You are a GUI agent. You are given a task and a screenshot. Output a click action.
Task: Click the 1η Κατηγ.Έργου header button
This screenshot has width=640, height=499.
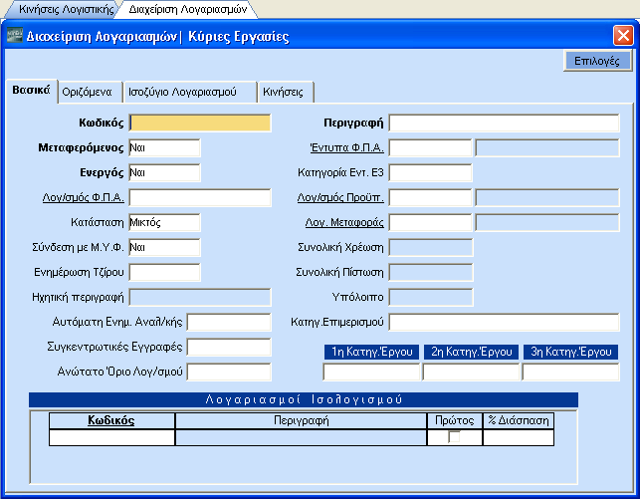click(371, 352)
